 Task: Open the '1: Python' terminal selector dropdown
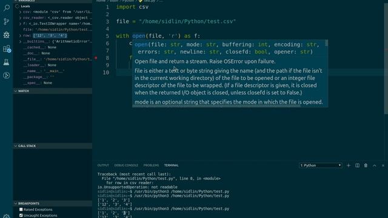click(321, 165)
